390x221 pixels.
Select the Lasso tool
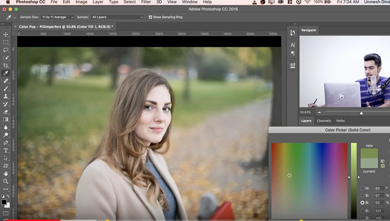click(6, 50)
